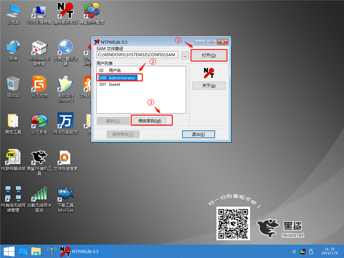
Task: Select the Administrator user row
Action: coord(118,77)
